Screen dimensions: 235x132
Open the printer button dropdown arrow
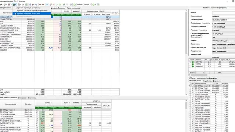click(11, 4)
